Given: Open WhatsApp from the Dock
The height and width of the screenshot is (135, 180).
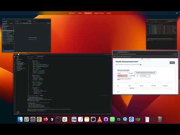Looking at the screenshot, I should 112,119.
